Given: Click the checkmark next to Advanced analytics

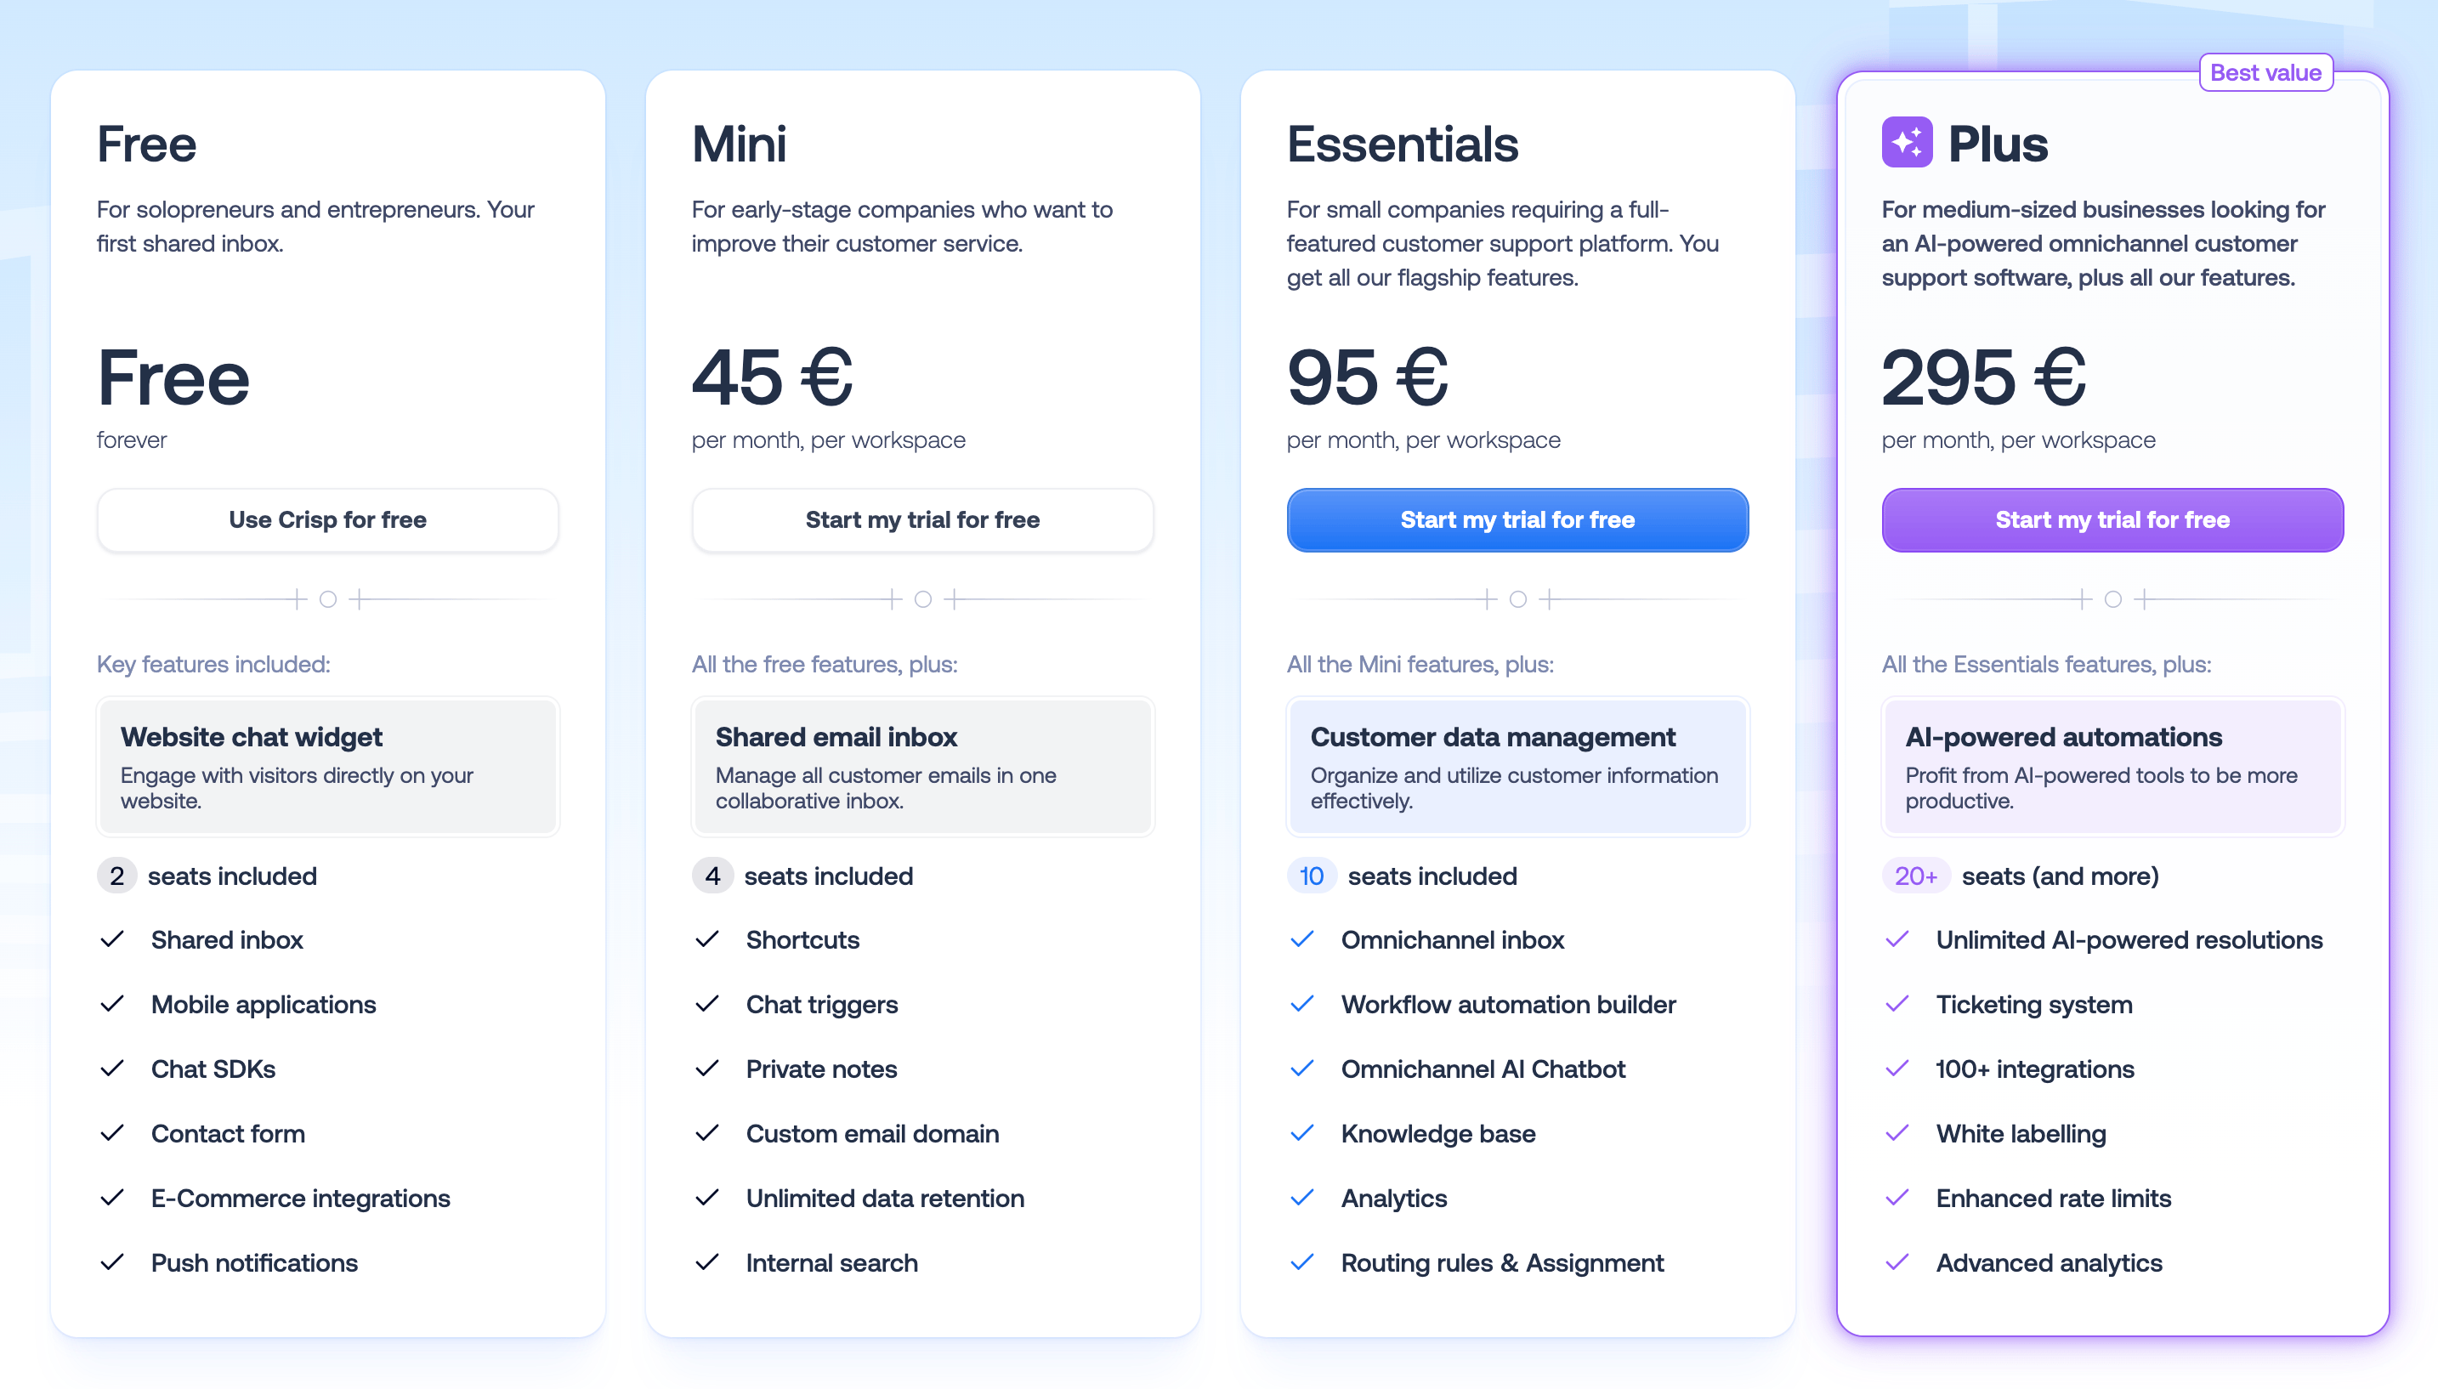Looking at the screenshot, I should 1897,1262.
